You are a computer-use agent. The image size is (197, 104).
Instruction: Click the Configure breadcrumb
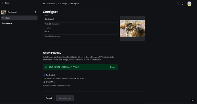click(74, 4)
